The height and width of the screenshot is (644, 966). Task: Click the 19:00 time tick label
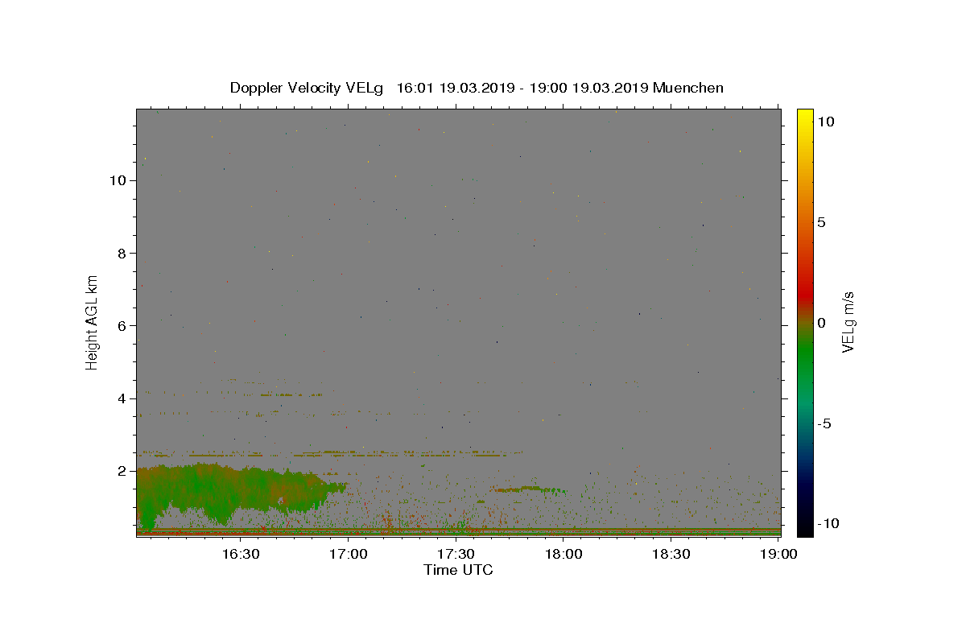778,554
